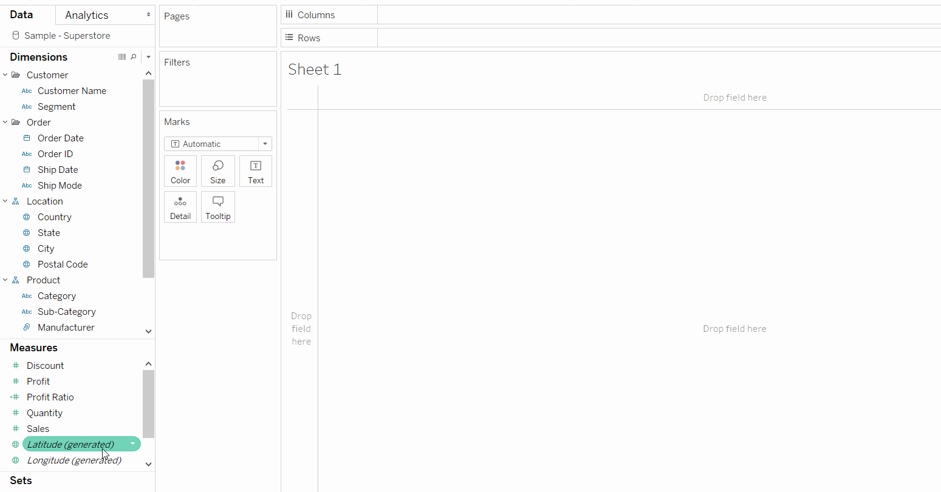Select the Profit measure

point(38,382)
